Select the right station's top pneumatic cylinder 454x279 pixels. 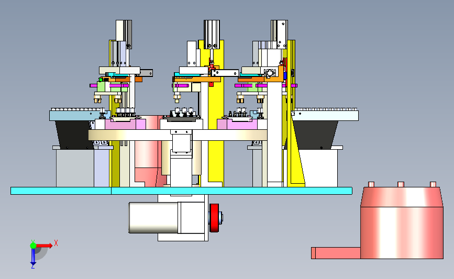coord(280,34)
